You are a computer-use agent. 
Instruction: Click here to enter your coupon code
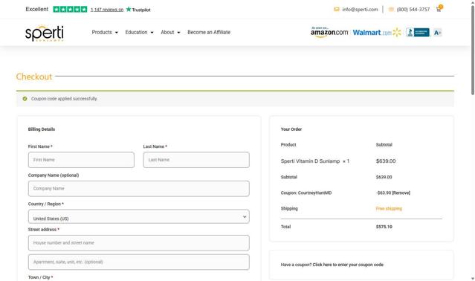pyautogui.click(x=348, y=265)
